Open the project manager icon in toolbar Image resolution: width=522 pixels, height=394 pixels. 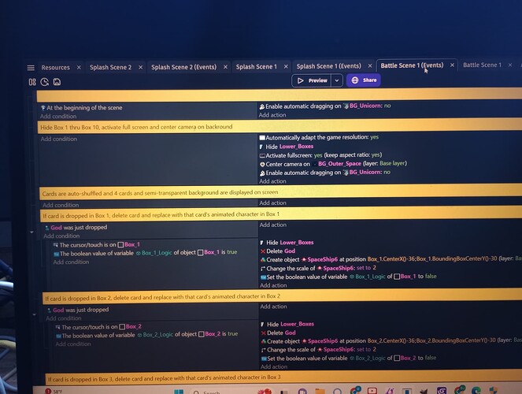(32, 82)
